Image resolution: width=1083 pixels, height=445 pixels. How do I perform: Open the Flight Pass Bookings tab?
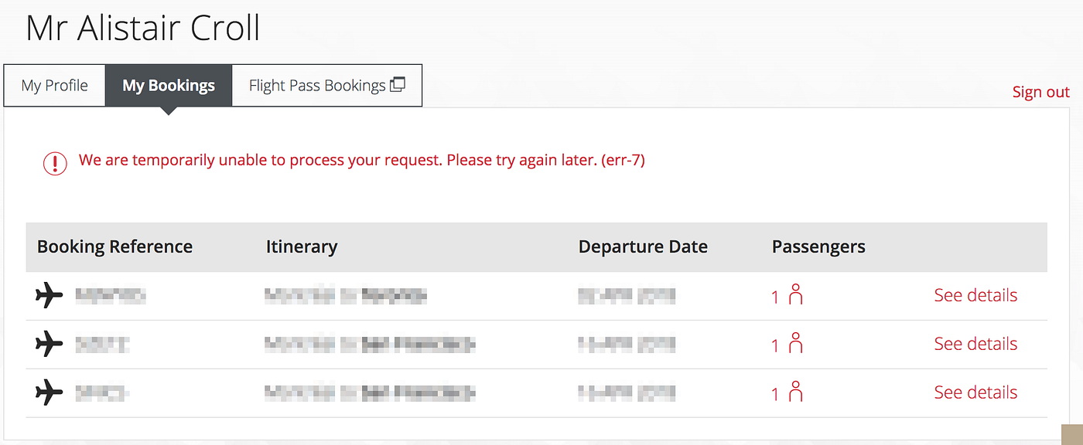(x=317, y=86)
